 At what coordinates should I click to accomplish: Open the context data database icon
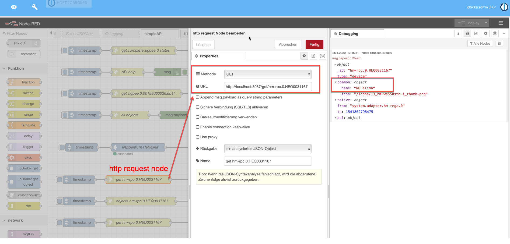[x=495, y=33]
